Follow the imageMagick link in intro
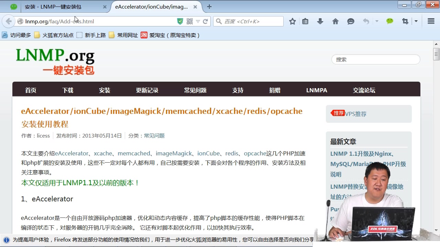This screenshot has height=247, width=440. coord(174,153)
